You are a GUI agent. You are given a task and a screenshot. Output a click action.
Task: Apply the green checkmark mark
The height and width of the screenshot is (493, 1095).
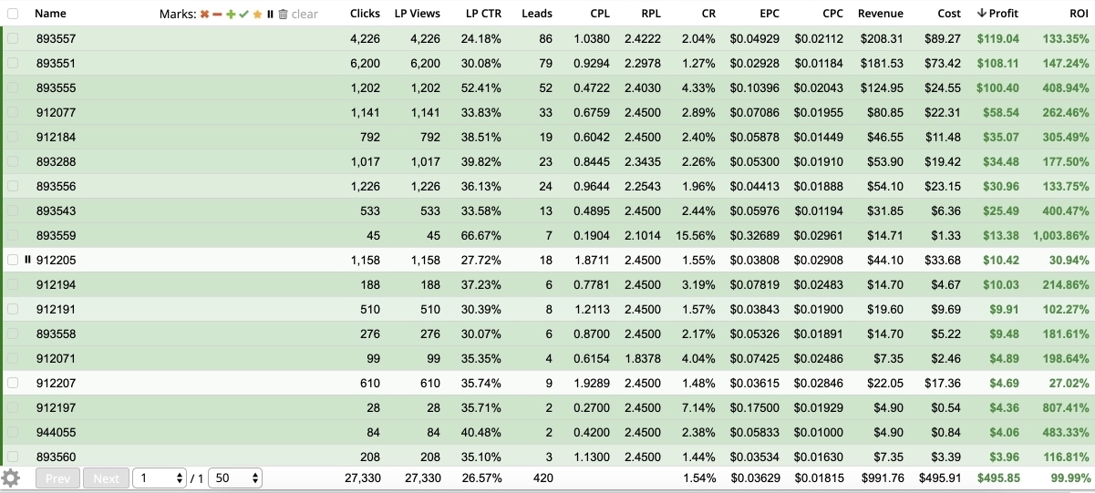pos(243,15)
